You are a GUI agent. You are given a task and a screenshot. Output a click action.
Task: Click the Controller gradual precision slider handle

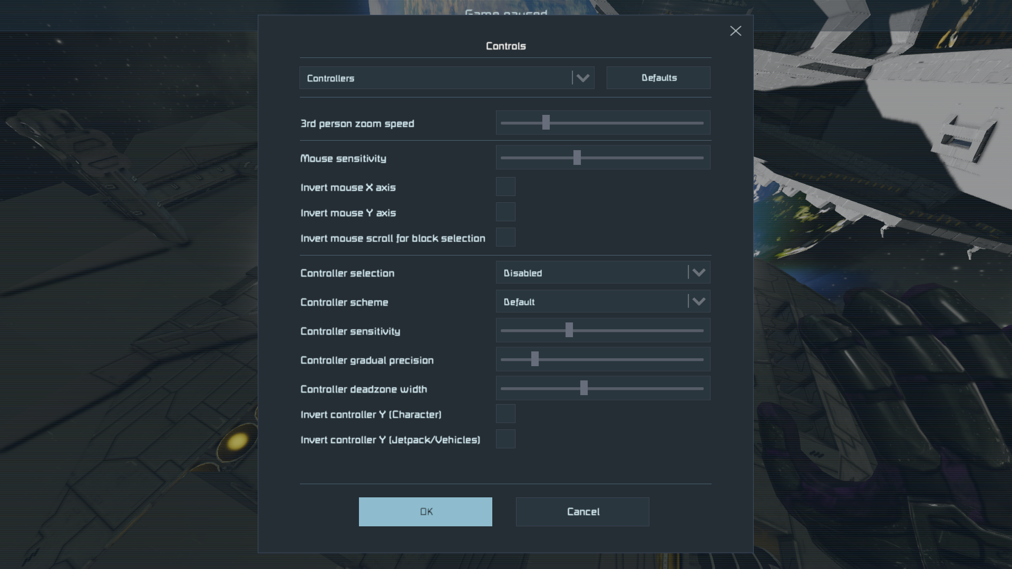[x=535, y=359]
